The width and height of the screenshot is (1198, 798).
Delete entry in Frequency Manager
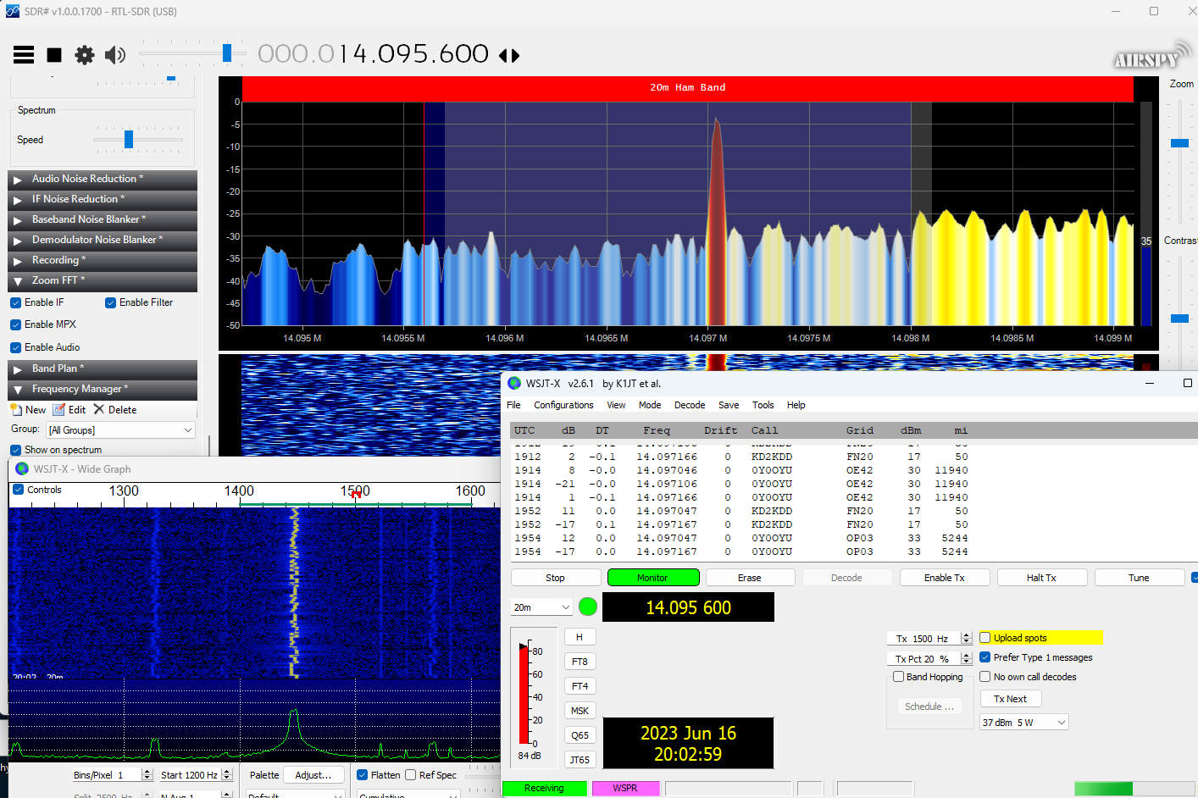pos(114,410)
